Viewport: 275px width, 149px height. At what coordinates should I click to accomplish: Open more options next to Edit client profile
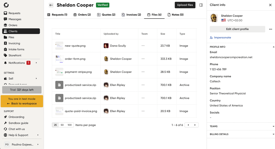pyautogui.click(x=271, y=29)
